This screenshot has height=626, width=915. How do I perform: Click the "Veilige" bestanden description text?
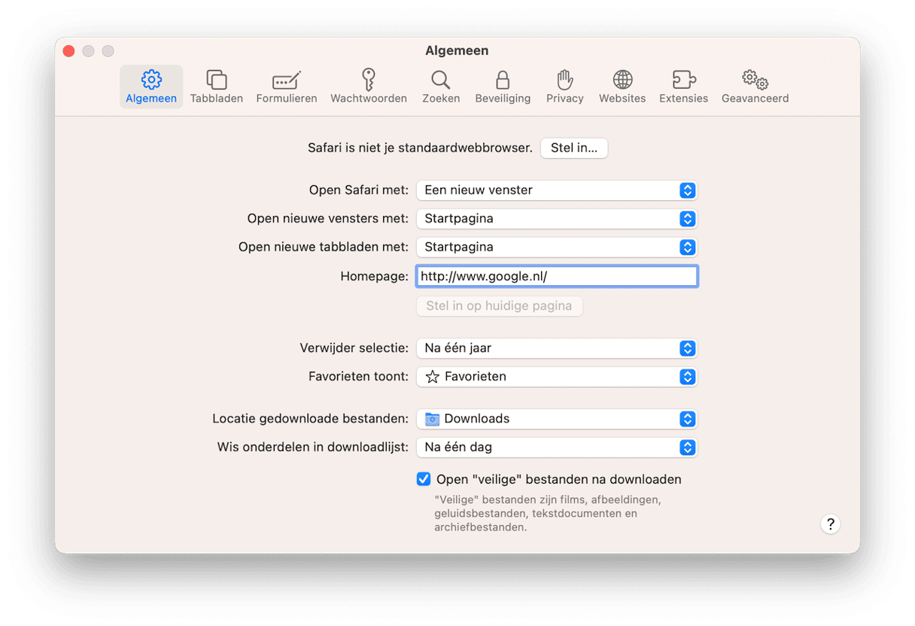click(x=548, y=513)
